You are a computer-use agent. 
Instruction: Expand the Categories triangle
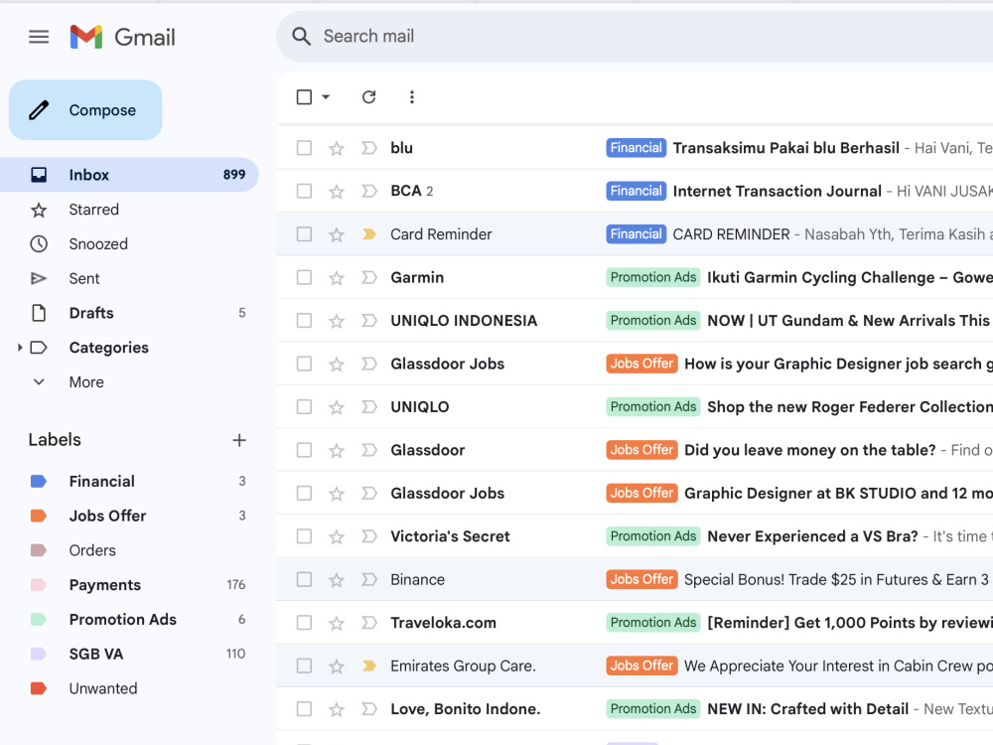pos(20,347)
